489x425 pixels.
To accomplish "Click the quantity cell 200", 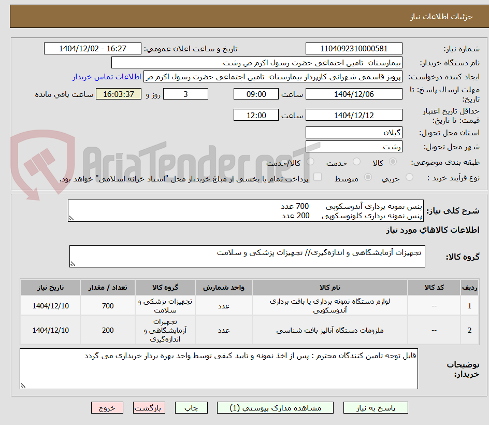I will click(108, 330).
